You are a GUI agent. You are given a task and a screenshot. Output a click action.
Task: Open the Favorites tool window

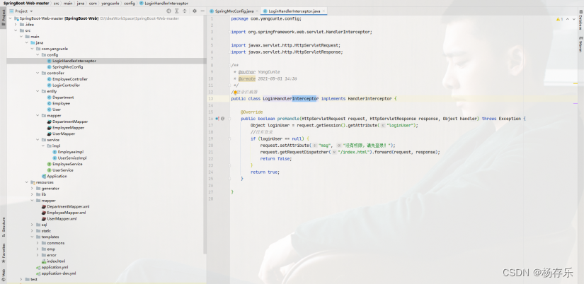pyautogui.click(x=4, y=253)
